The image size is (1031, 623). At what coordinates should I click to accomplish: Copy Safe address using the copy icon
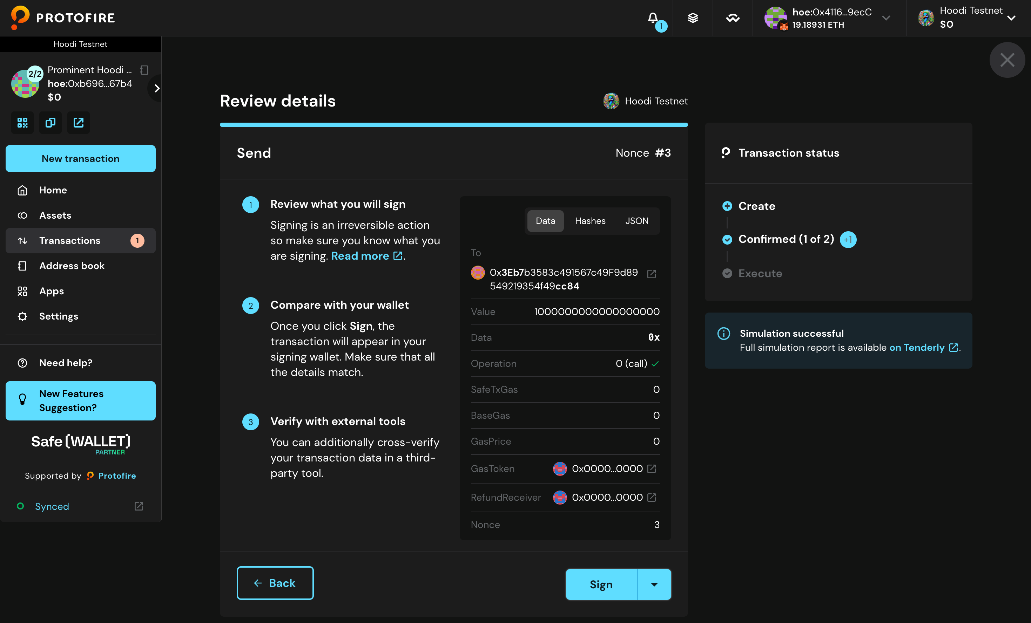(x=50, y=123)
